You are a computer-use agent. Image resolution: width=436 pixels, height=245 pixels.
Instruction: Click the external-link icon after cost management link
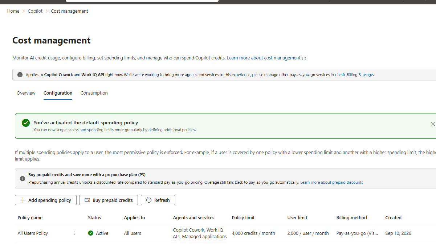[304, 58]
